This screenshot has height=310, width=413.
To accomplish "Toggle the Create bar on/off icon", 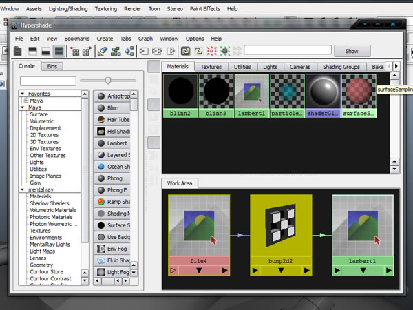I will point(18,51).
